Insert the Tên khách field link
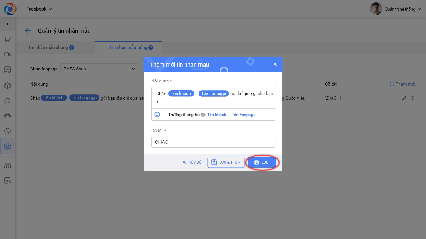This screenshot has height=239, width=426. tap(217, 115)
